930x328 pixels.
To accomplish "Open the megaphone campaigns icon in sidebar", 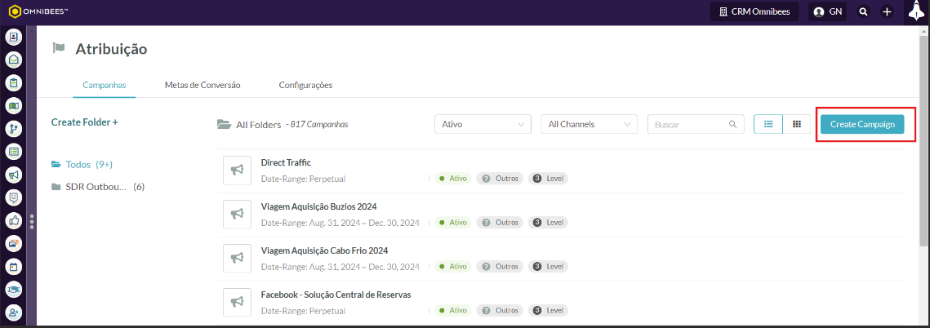I will click(x=14, y=175).
